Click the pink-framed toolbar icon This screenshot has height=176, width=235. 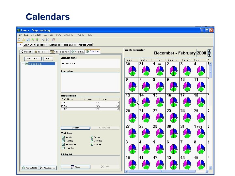coord(54,40)
